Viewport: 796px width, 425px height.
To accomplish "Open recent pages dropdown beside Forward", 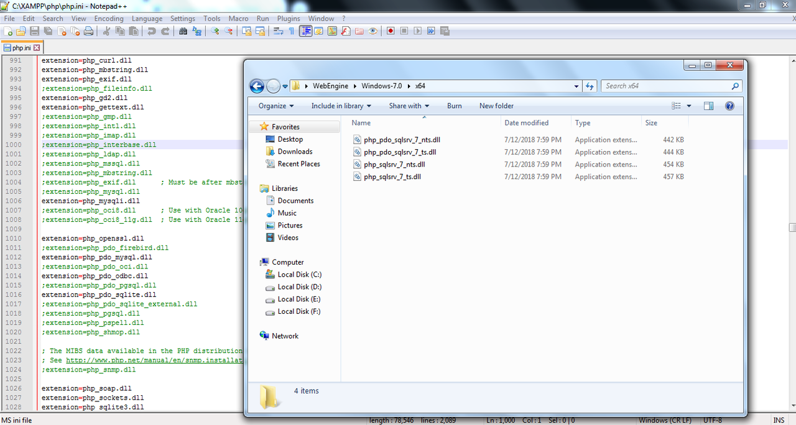I will pyautogui.click(x=285, y=86).
